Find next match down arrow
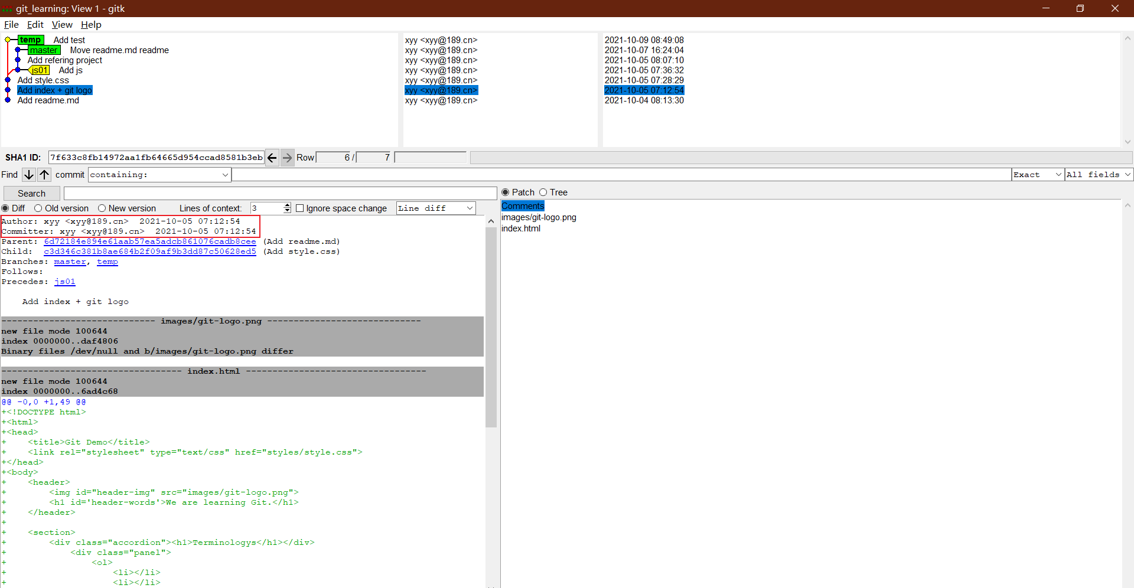The width and height of the screenshot is (1134, 588). click(28, 175)
